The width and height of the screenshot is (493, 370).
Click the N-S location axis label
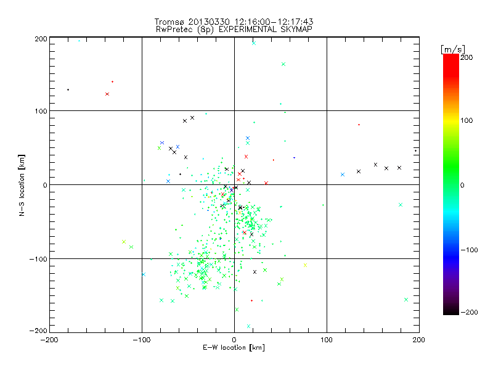[x=22, y=186]
